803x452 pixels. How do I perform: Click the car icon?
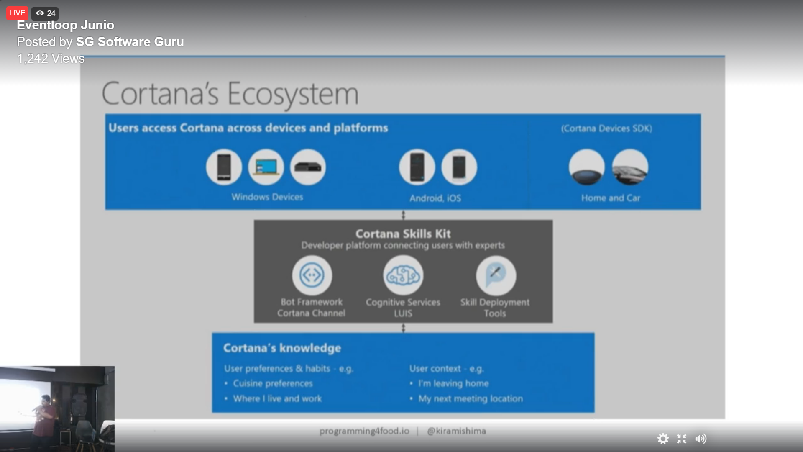(630, 167)
